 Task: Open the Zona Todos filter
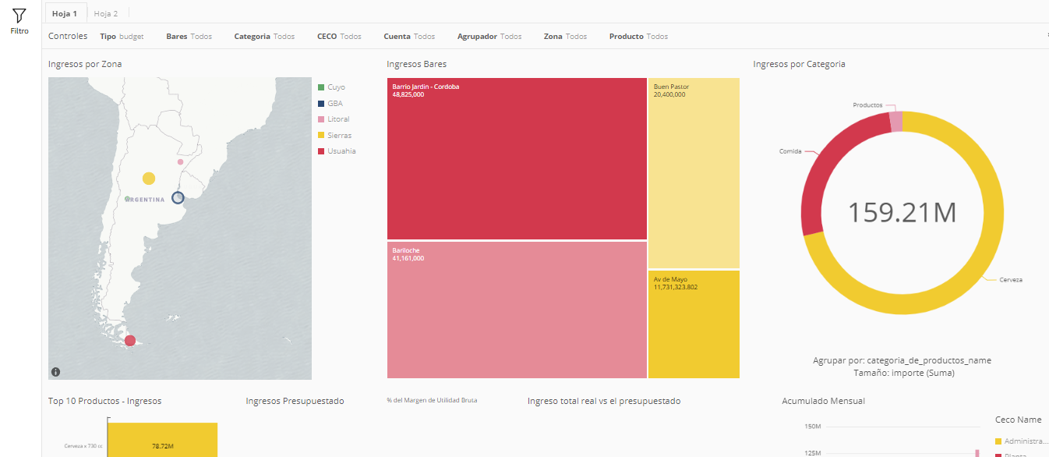click(x=565, y=37)
